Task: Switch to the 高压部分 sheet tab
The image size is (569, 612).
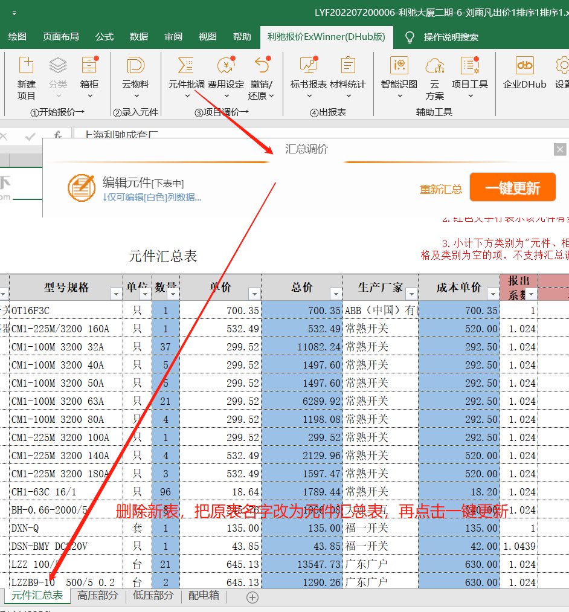Action: 98,595
